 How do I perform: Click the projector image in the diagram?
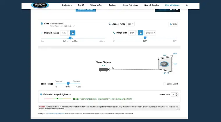click(104, 69)
